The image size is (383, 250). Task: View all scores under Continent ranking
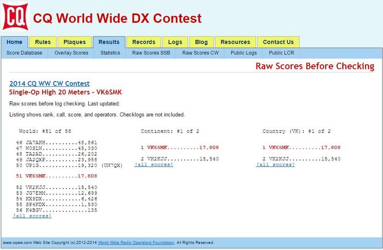point(154,165)
